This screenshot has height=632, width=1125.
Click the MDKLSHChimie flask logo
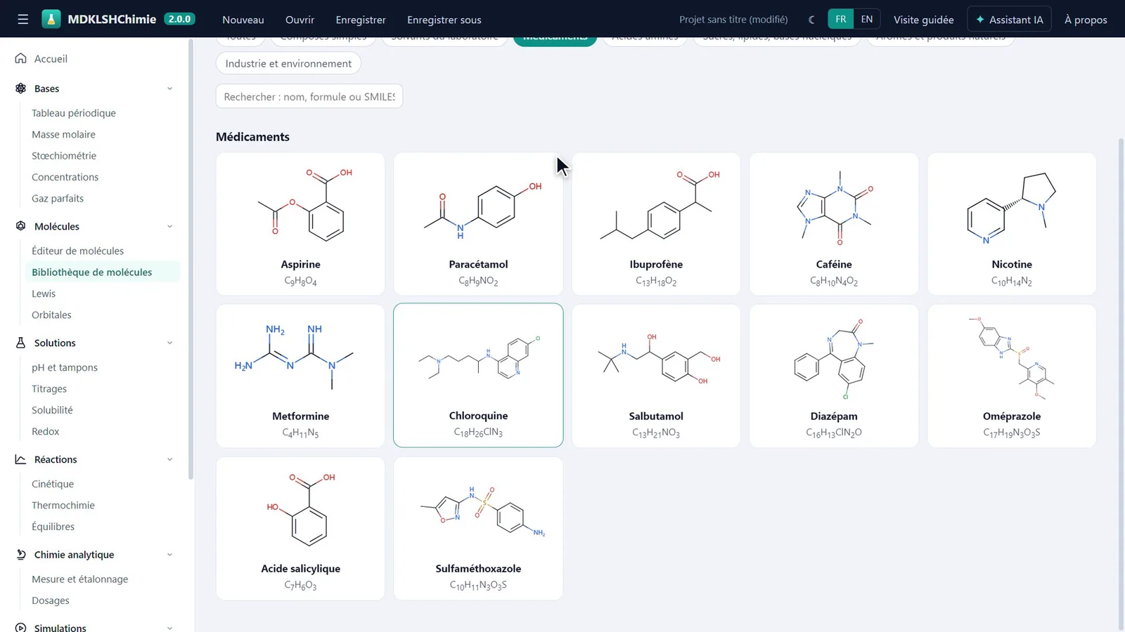pos(51,19)
